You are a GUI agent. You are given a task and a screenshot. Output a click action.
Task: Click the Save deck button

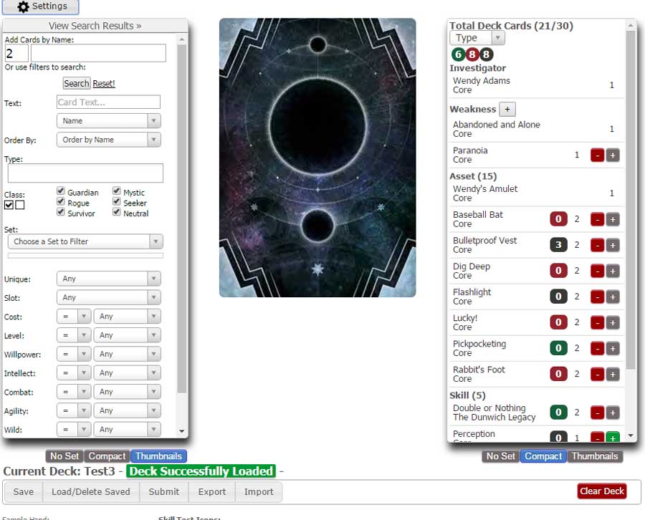(24, 491)
